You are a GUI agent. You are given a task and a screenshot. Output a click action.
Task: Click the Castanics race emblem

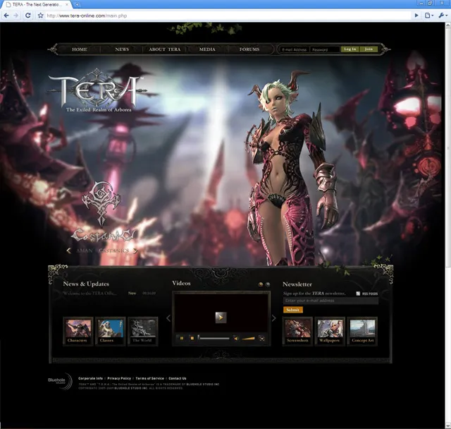[101, 203]
